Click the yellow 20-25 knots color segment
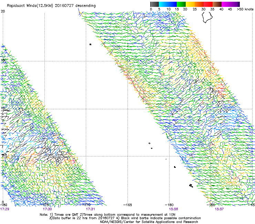This screenshot has height=224, width=255. coord(190,4)
